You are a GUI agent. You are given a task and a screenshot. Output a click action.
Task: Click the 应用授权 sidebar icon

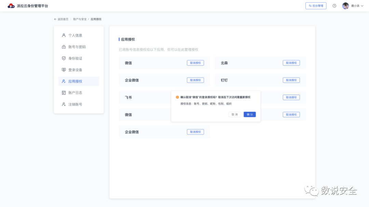(64, 81)
